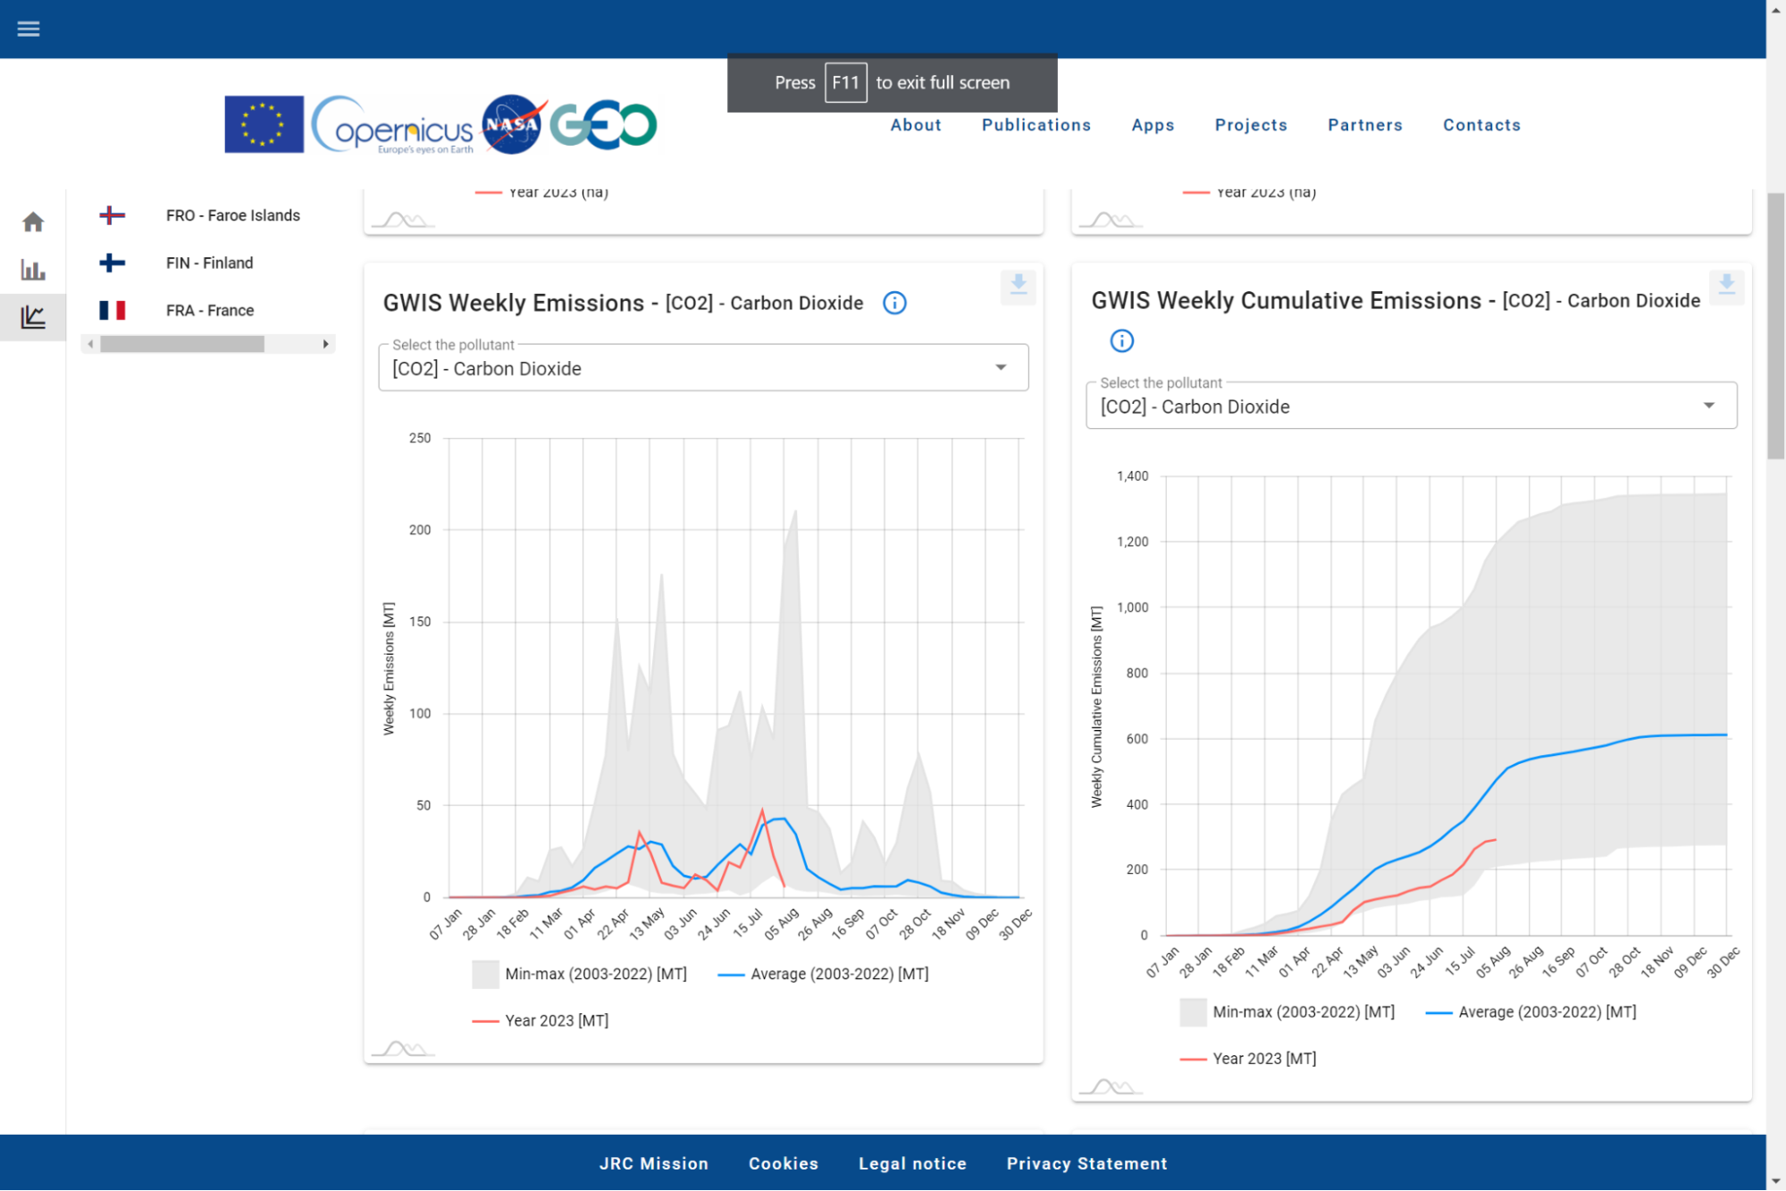Click the home icon in sidebar
1786x1191 pixels.
pyautogui.click(x=33, y=222)
